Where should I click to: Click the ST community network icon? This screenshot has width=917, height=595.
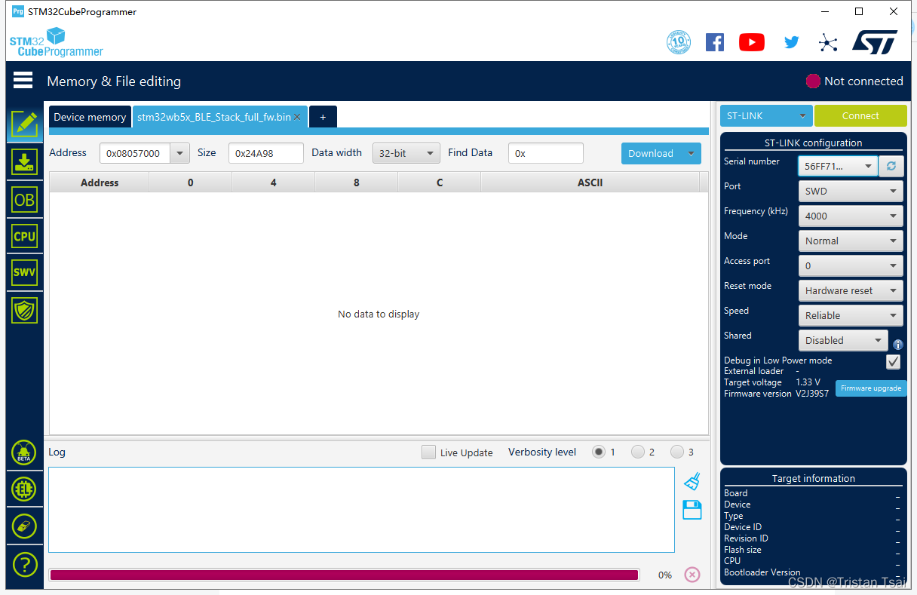(x=828, y=42)
